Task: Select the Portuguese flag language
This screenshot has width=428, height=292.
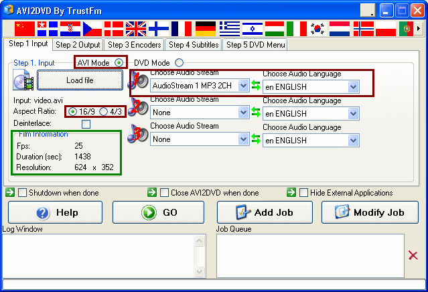Action: click(x=406, y=29)
